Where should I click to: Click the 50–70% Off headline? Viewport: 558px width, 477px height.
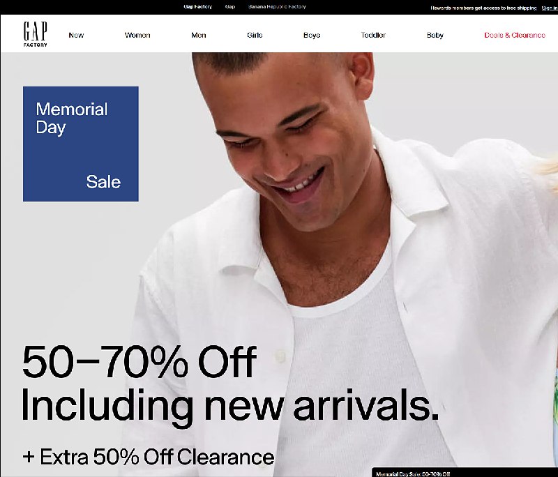pyautogui.click(x=139, y=362)
